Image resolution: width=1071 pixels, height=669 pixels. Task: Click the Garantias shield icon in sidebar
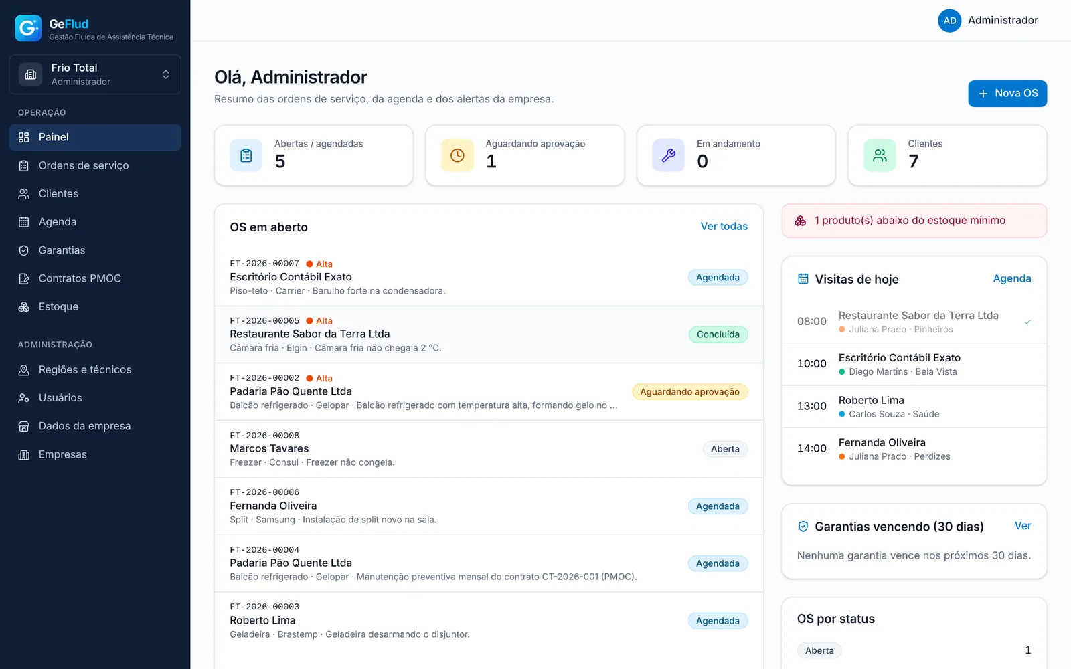[x=24, y=250]
